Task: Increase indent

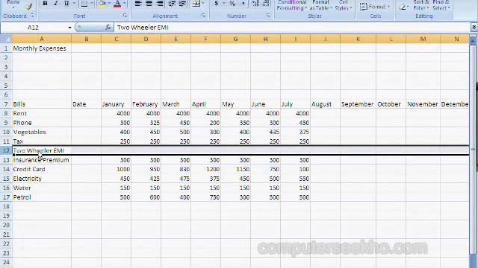Action: [182, 4]
